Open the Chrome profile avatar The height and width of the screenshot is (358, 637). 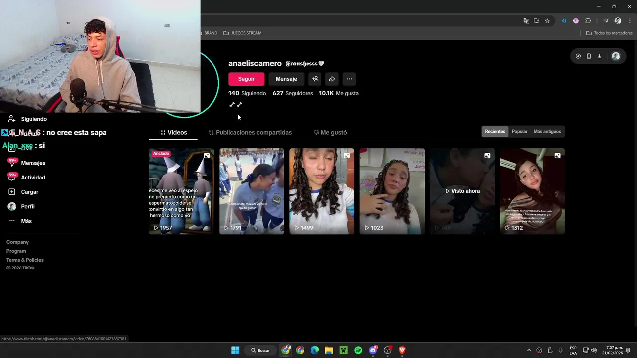618,21
